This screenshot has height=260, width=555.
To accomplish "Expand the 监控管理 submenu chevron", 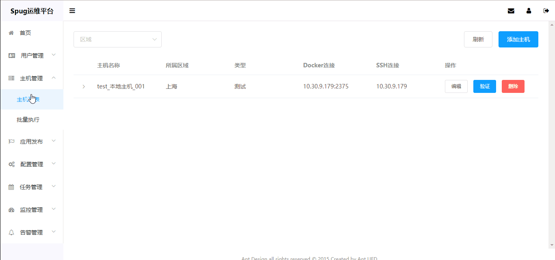I will point(54,209).
